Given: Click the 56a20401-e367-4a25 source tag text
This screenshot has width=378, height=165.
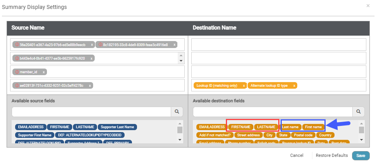Looking at the screenshot, I should [52, 45].
